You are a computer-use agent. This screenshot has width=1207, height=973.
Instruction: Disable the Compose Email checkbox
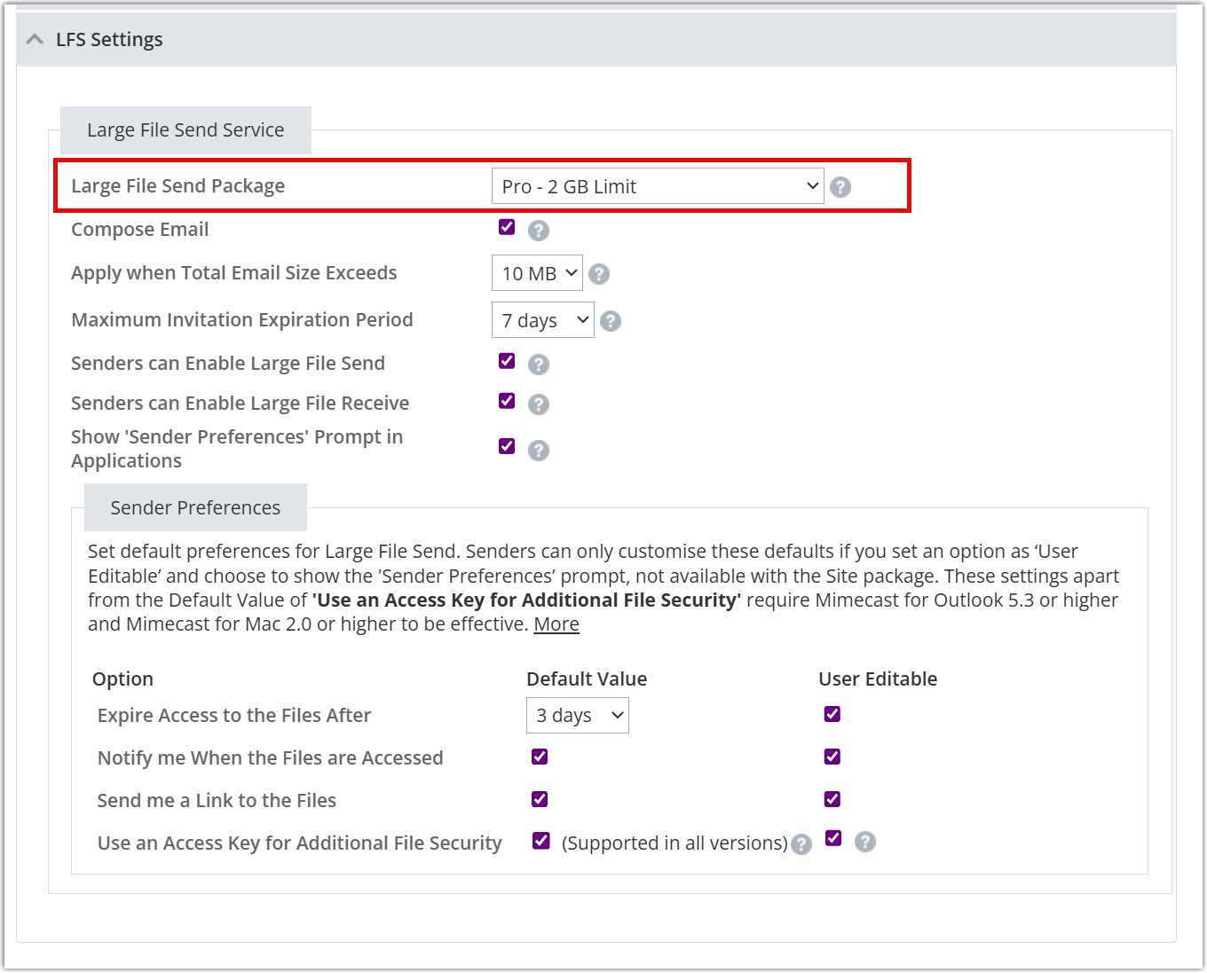point(507,227)
